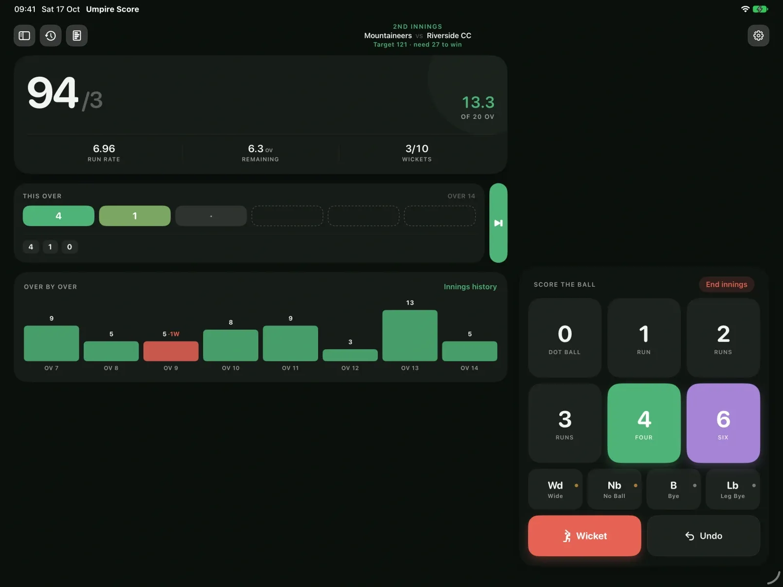783x587 pixels.
Task: Score 3 runs
Action: pos(565,423)
